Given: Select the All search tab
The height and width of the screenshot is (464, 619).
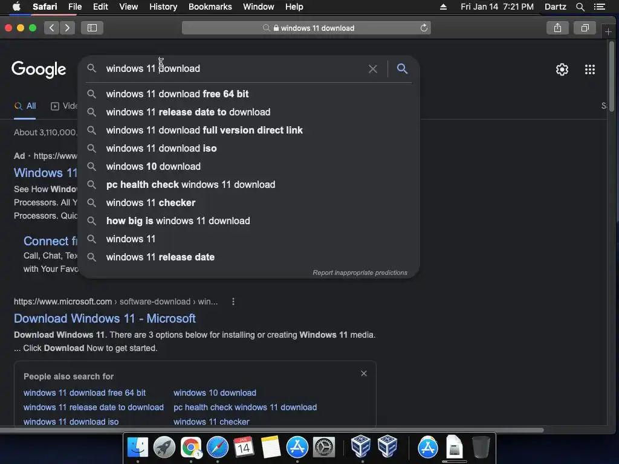Looking at the screenshot, I should (x=25, y=106).
